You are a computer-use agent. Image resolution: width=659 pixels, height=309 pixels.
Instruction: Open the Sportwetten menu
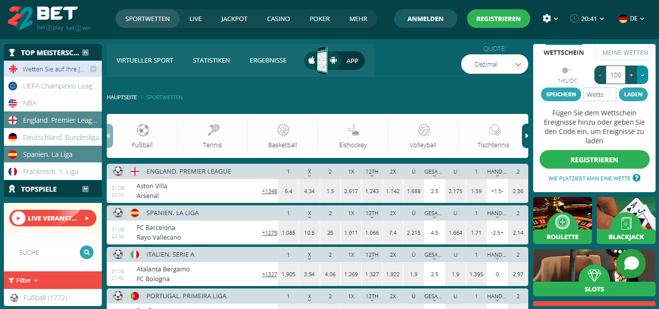[147, 19]
